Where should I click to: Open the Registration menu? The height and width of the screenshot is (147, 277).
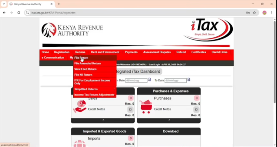pyautogui.click(x=62, y=52)
